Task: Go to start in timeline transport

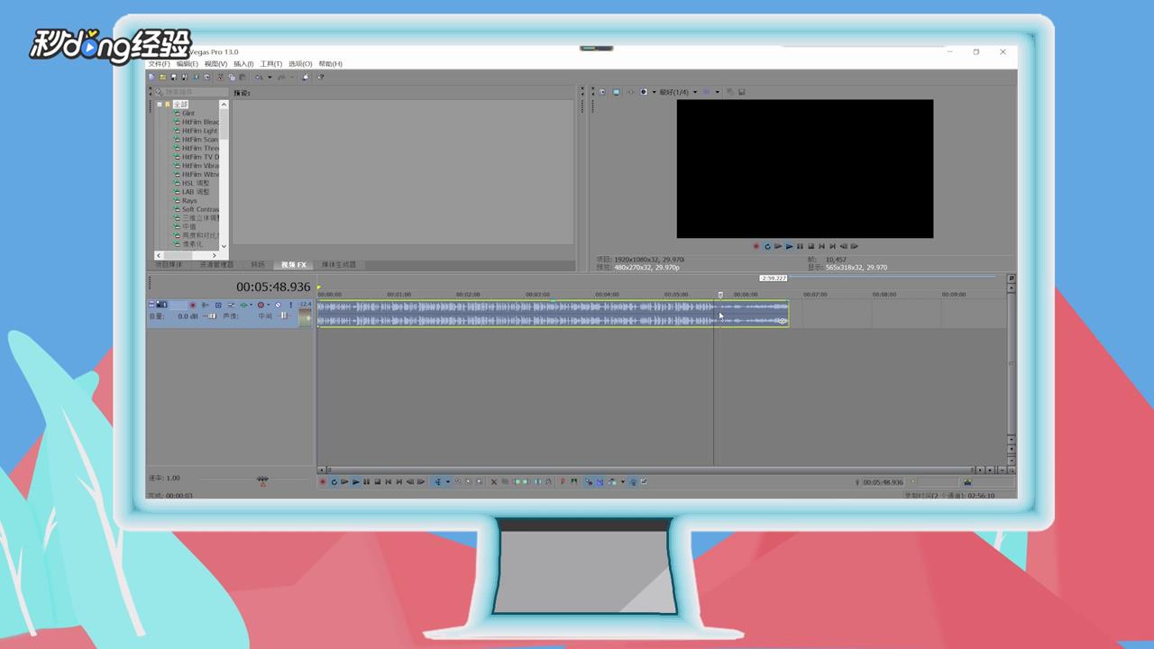Action: 389,481
